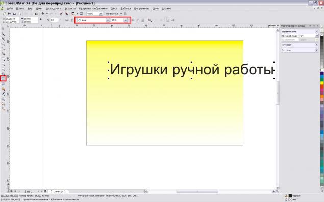324x202 pixels.
Task: Open the По горизонтали alignment dropdown
Action: pos(316,36)
